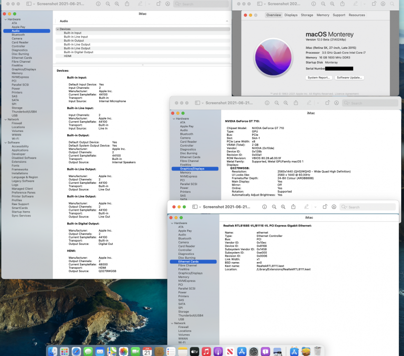Image resolution: width=404 pixels, height=356 pixels.
Task: Select the Support tab
Action: tap(339, 15)
